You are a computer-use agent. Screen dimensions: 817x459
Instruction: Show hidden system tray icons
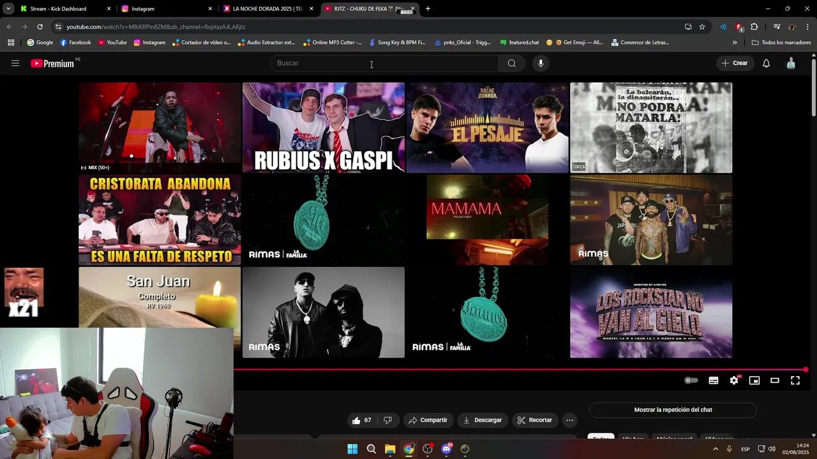coord(715,449)
